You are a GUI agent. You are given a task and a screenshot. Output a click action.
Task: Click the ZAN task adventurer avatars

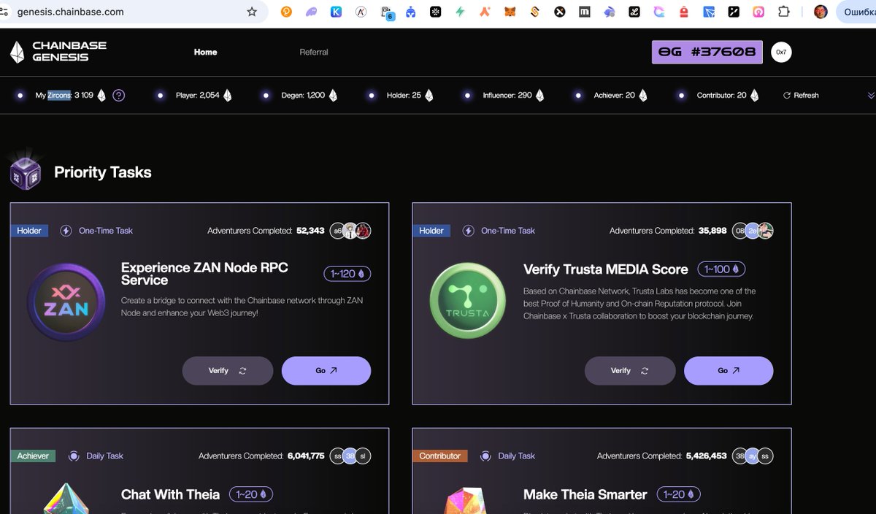pos(350,231)
